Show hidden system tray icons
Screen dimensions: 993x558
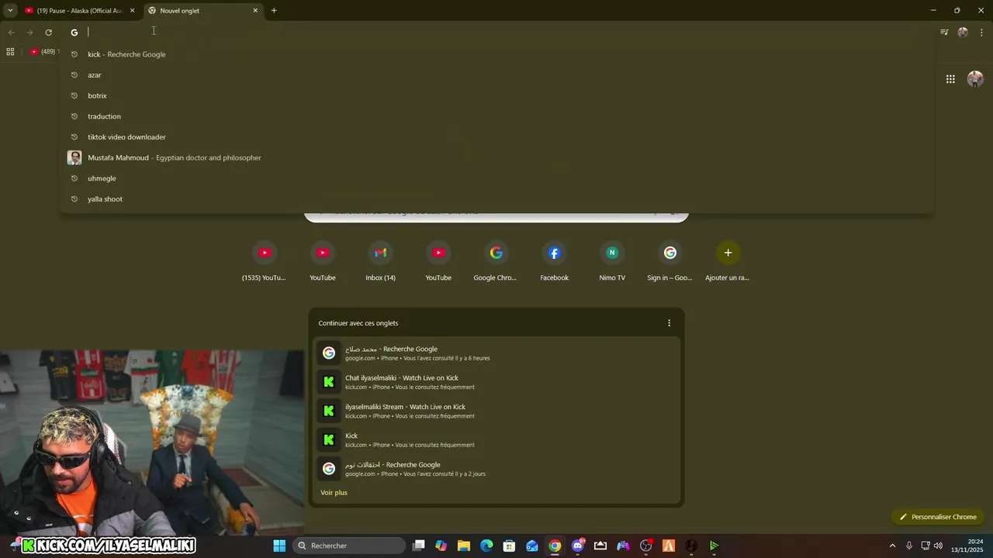pos(892,546)
